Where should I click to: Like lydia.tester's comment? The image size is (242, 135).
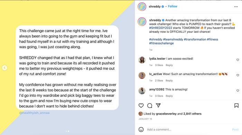238,60
